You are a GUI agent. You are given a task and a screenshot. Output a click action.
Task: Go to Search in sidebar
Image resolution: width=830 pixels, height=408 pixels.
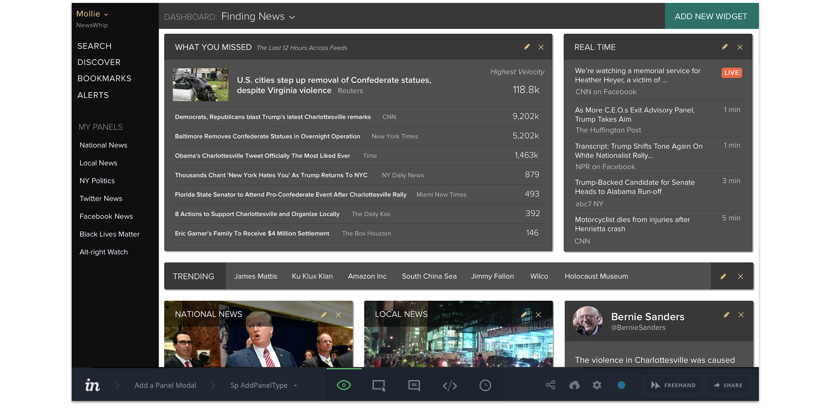94,46
